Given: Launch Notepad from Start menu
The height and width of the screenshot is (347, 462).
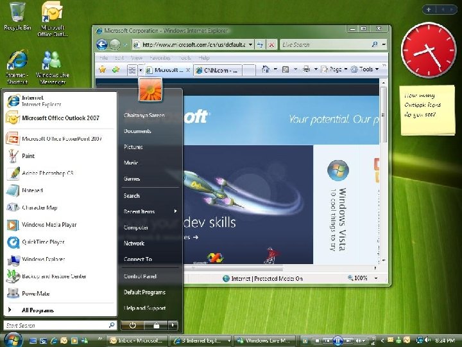Looking at the screenshot, I should pos(60,190).
